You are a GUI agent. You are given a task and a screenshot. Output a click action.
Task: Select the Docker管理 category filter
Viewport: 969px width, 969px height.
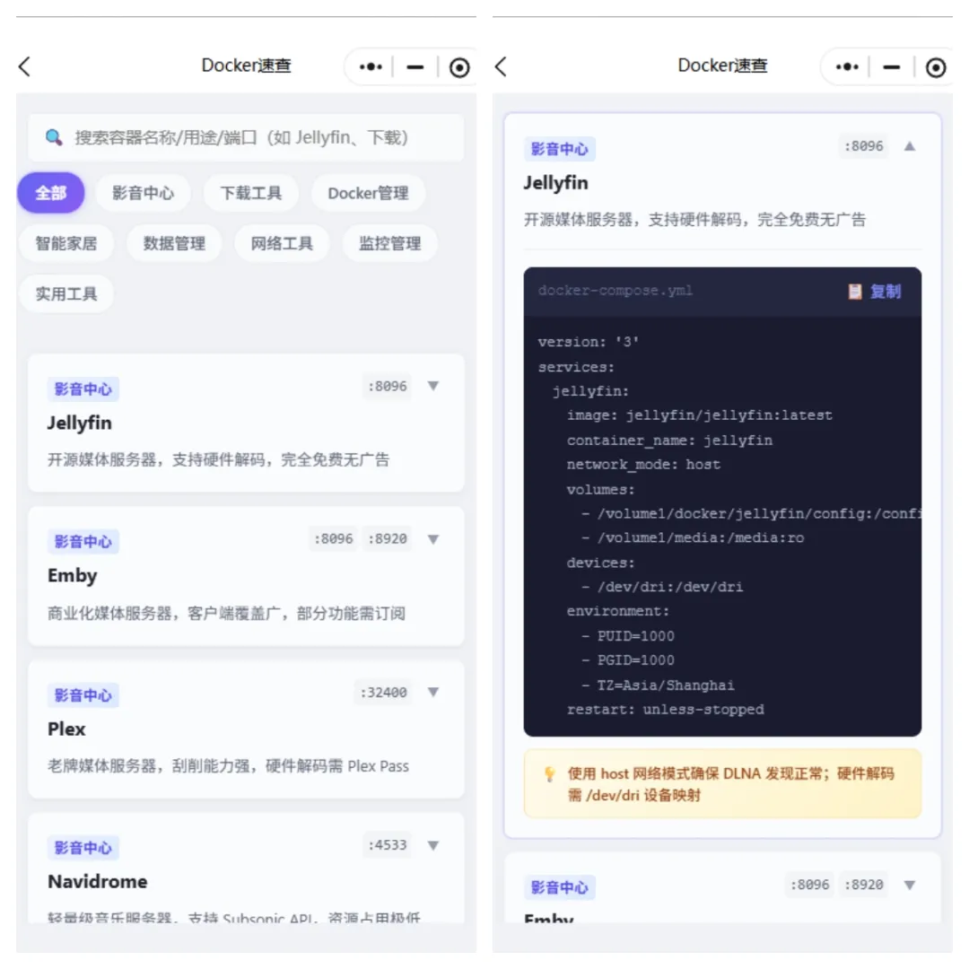click(x=369, y=193)
